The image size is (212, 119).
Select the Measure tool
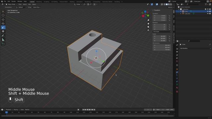[3, 40]
